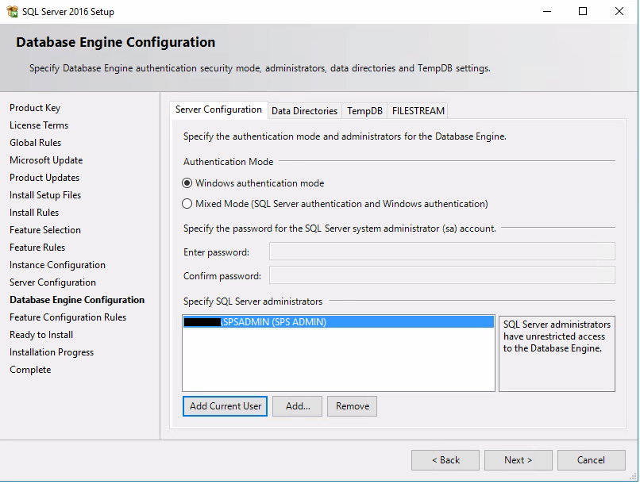Image resolution: width=640 pixels, height=484 pixels.
Task: Choose Mixed Mode authentication
Action: 187,202
